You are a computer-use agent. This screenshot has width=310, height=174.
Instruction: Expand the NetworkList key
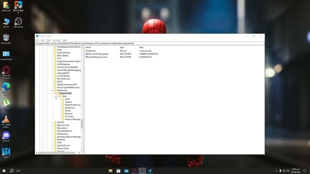click(53, 128)
